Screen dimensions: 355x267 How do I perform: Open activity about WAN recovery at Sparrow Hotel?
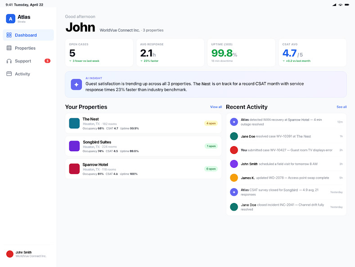tap(286, 122)
